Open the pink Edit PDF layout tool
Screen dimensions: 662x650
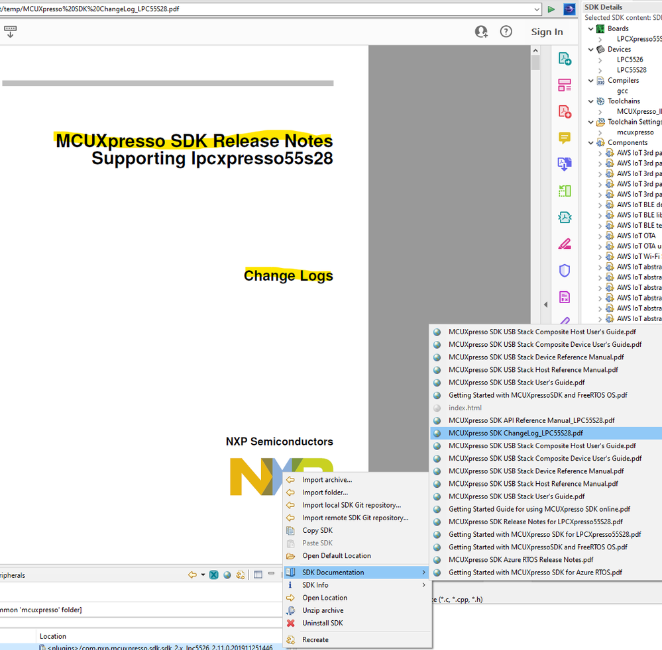point(565,85)
